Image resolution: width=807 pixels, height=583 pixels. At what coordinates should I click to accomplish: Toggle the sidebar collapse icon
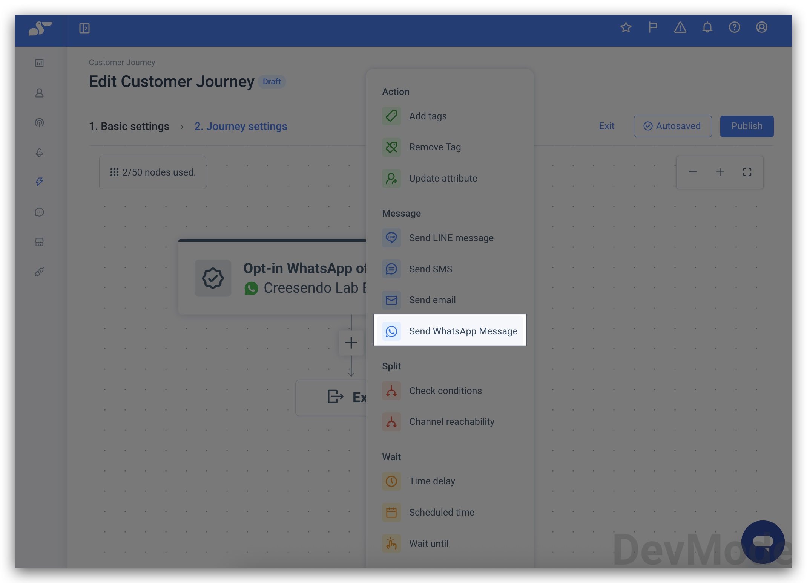tap(84, 28)
